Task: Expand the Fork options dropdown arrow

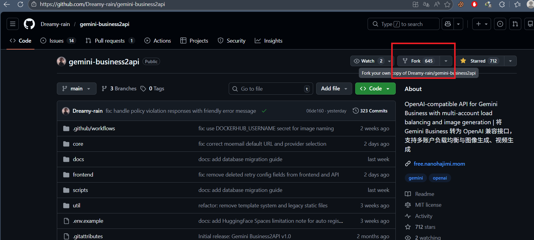Action: [x=446, y=61]
